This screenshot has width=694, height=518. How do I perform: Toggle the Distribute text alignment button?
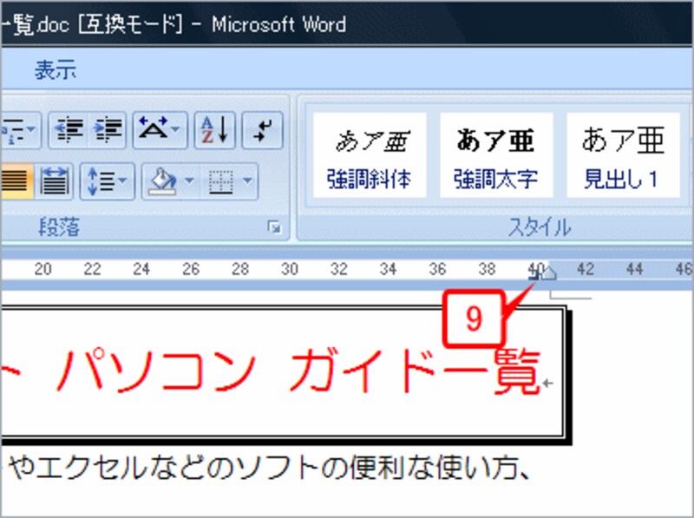[54, 180]
